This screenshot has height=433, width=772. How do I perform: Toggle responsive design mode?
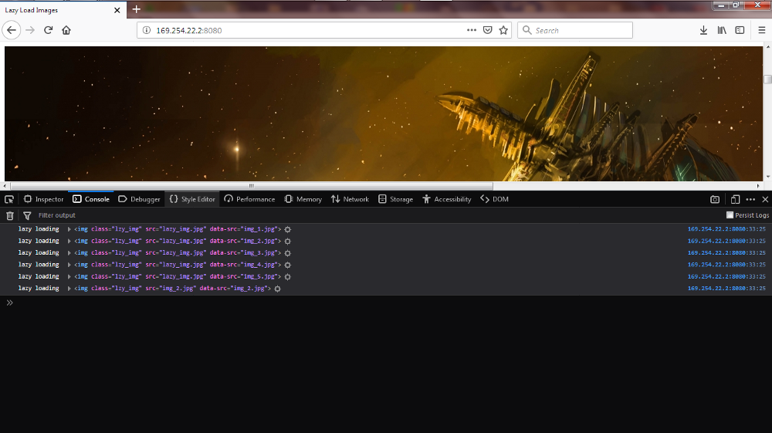coord(735,199)
